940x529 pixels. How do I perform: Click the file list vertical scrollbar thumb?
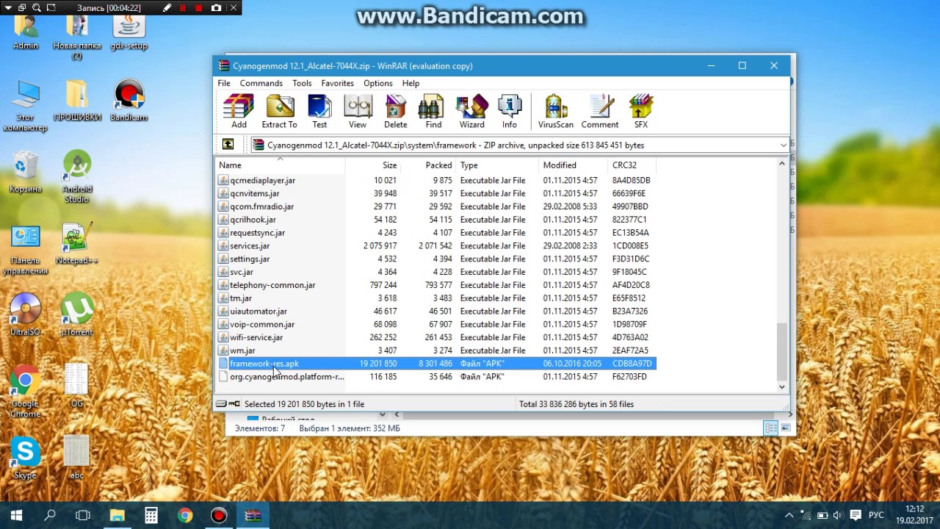pos(781,351)
